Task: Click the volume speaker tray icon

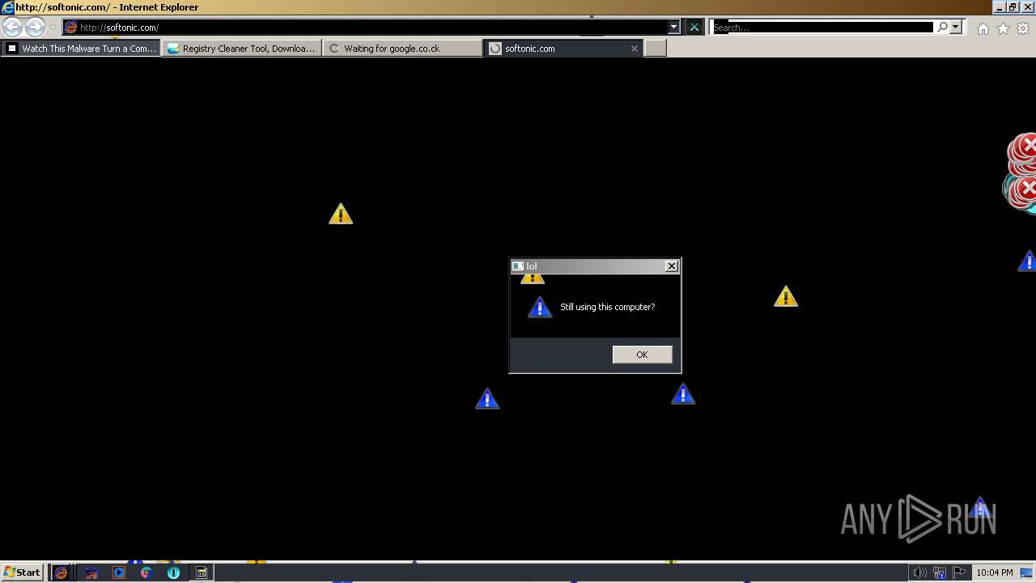Action: tap(920, 572)
